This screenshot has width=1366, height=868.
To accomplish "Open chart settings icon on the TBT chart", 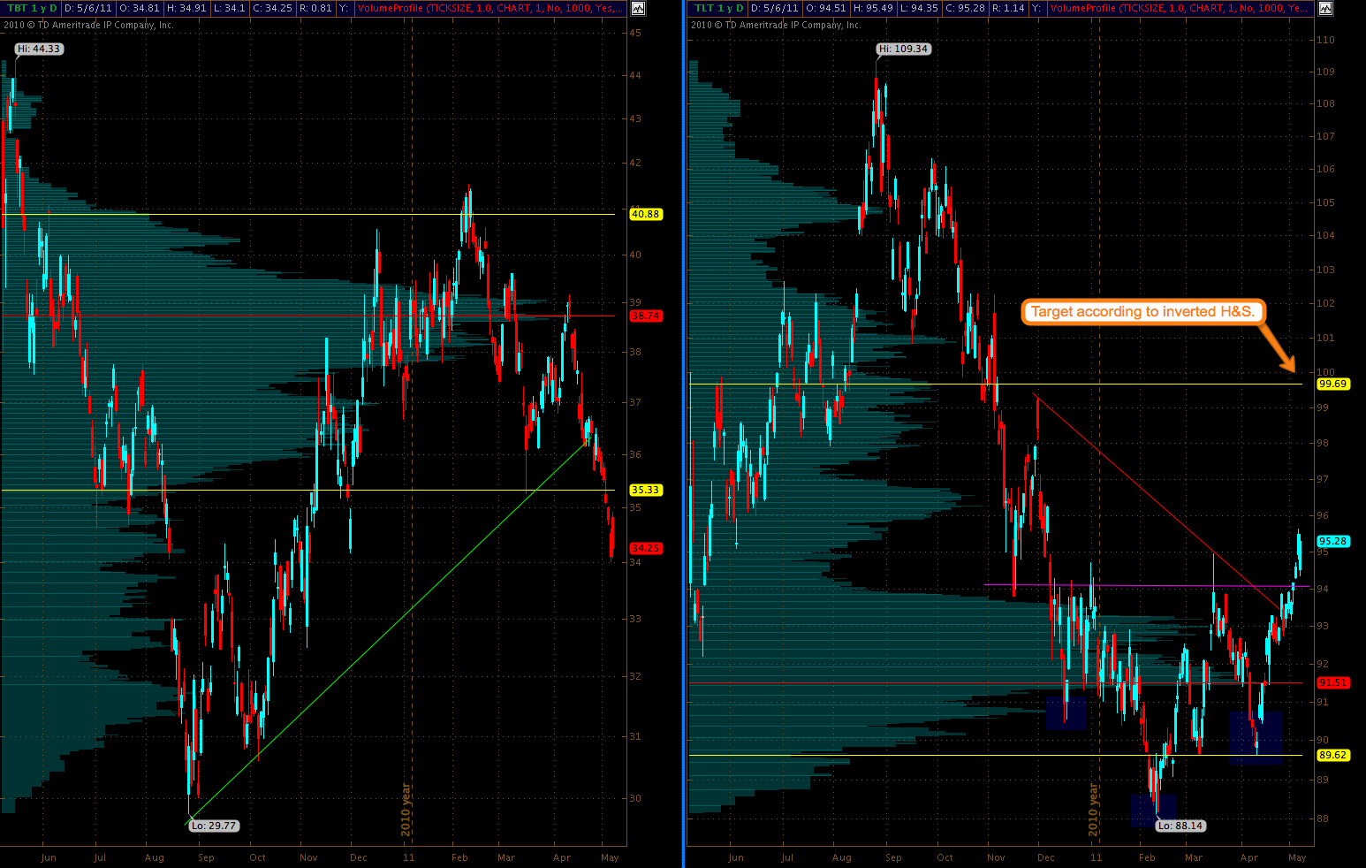I will tap(639, 9).
